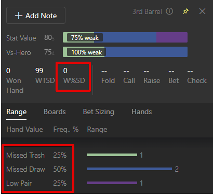213x195 pixels.
Task: Close the stat popup panel
Action: pyautogui.click(x=202, y=11)
